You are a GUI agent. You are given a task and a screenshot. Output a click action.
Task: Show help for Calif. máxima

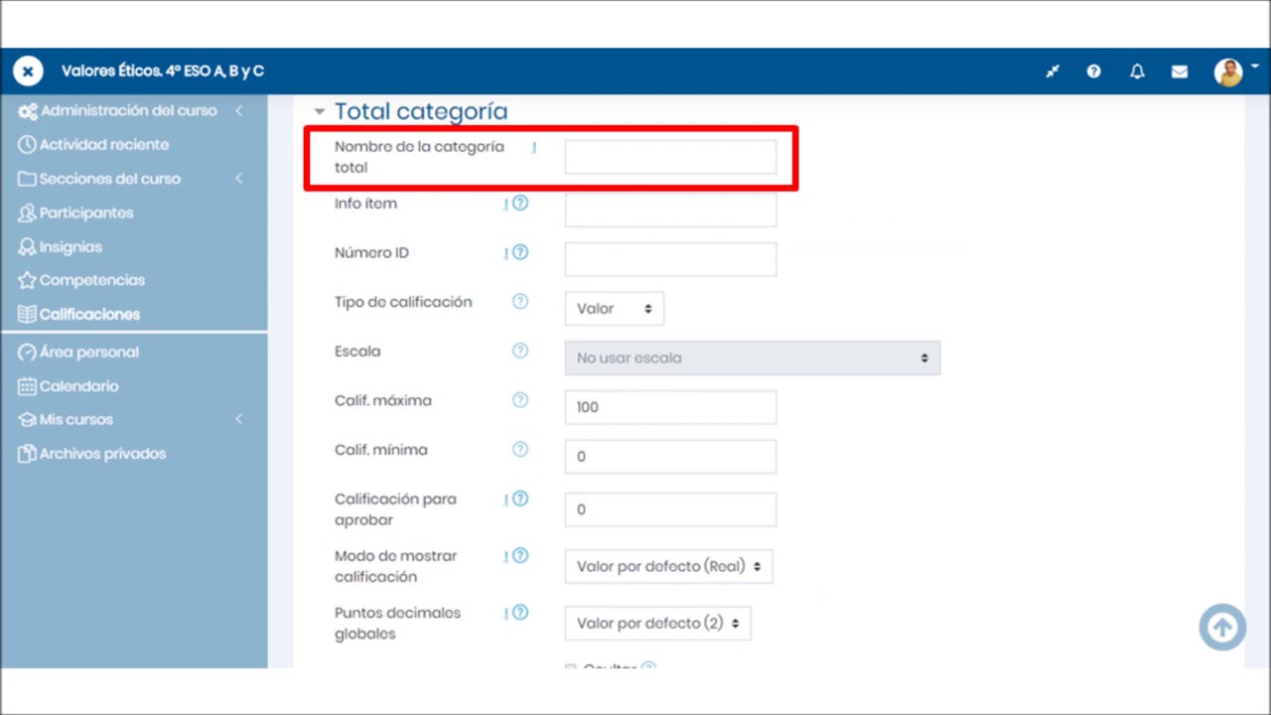point(520,400)
